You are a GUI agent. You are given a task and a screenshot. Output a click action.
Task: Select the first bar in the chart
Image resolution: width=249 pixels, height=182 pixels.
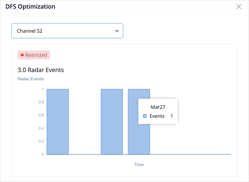(x=58, y=122)
